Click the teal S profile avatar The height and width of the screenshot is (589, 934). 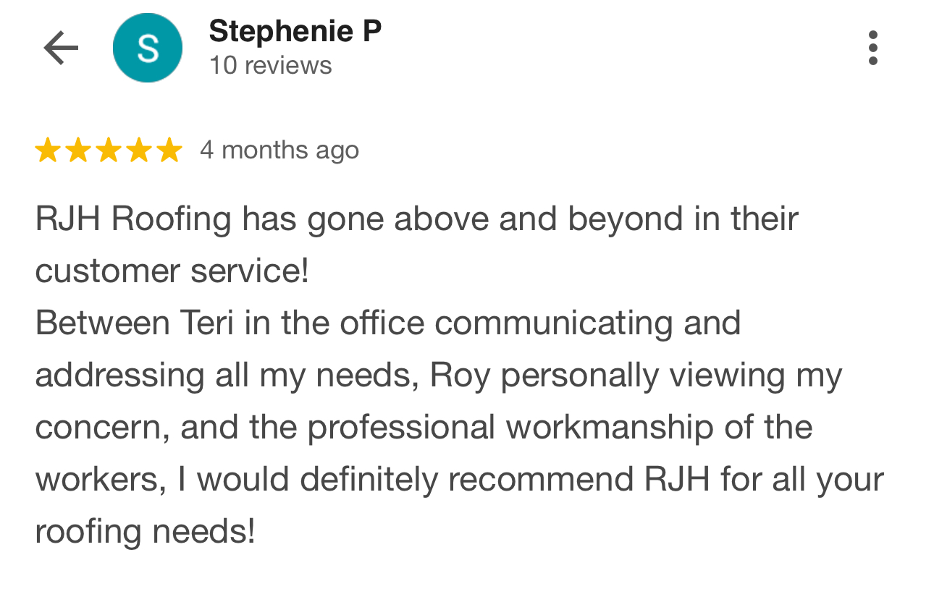coord(148,48)
